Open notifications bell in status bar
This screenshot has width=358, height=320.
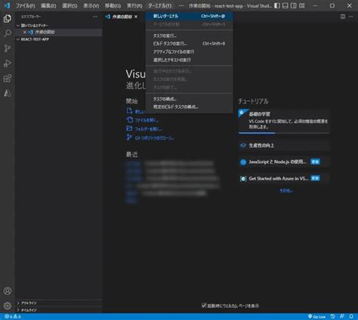pos(351,316)
